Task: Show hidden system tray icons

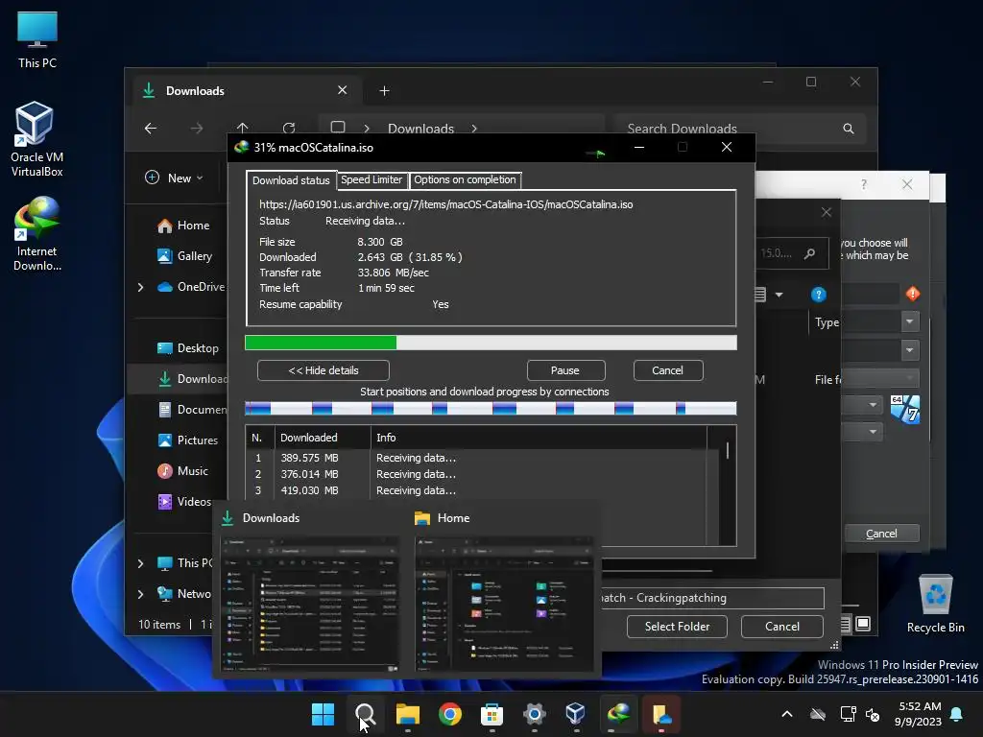Action: [x=787, y=714]
